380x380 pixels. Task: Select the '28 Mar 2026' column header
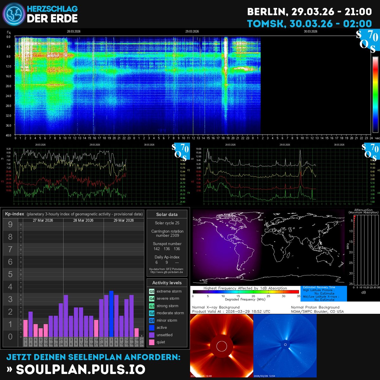point(83,220)
